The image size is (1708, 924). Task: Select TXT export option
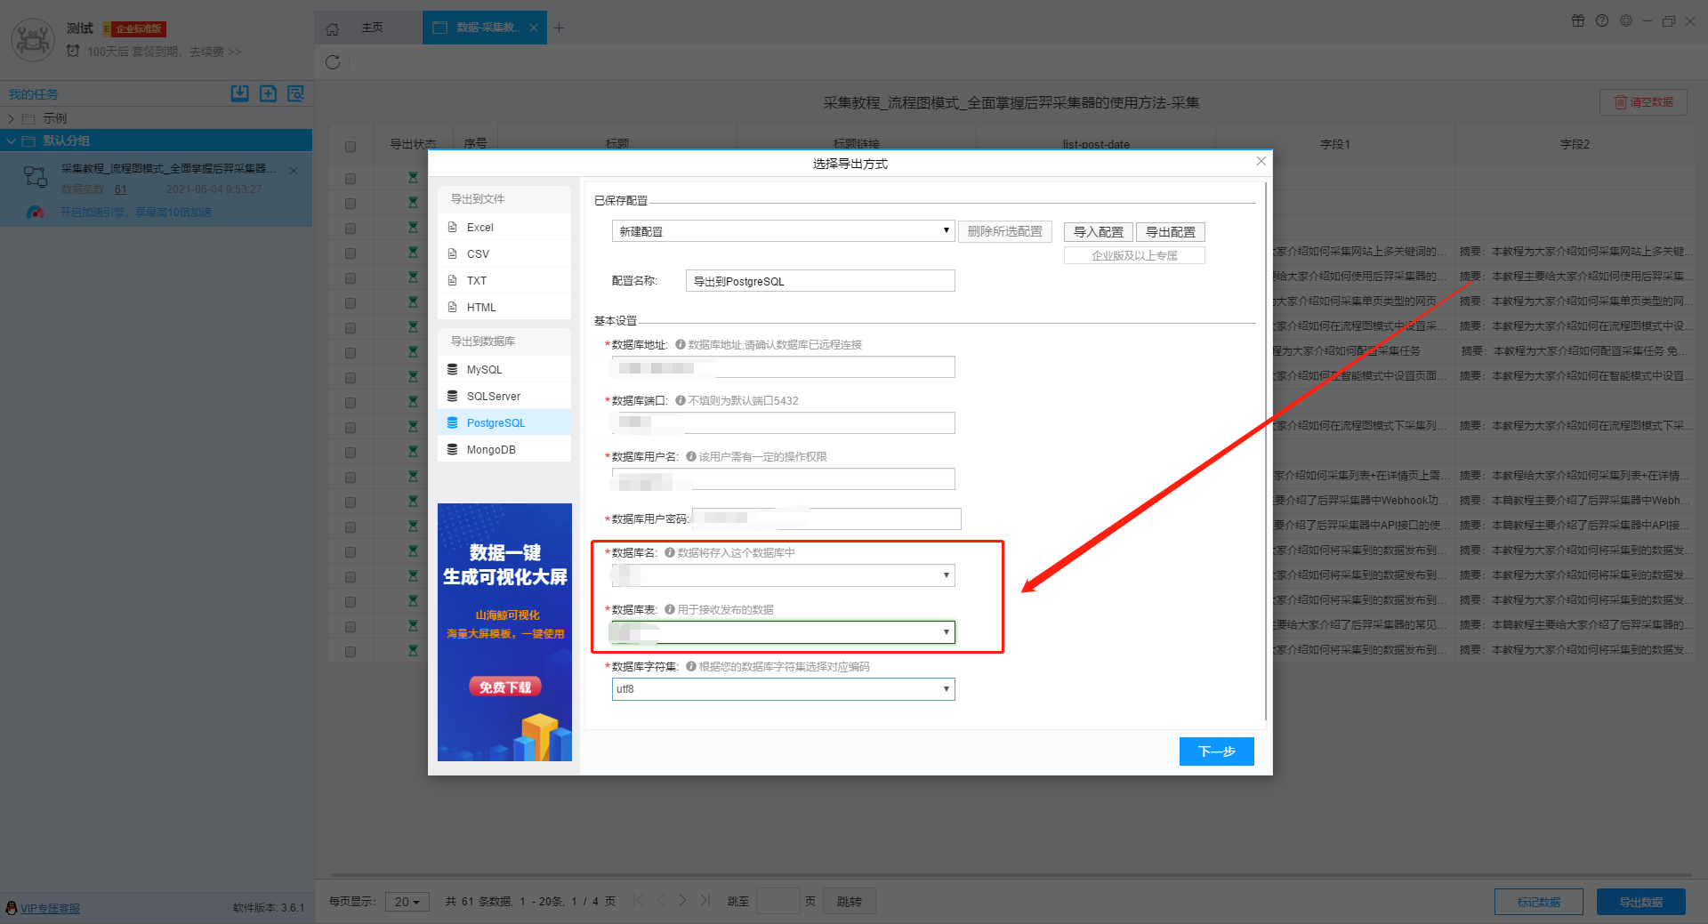coord(504,280)
